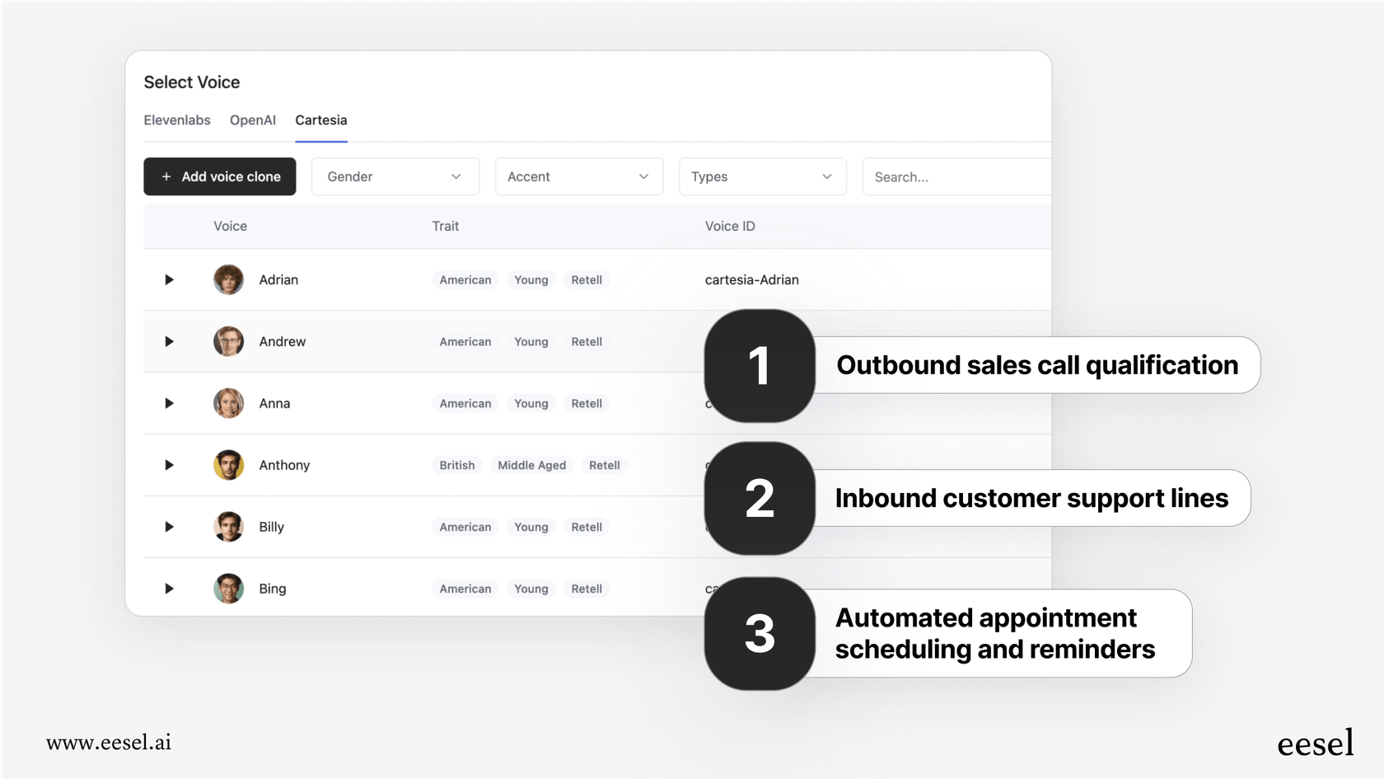The height and width of the screenshot is (779, 1384).
Task: Click into the Search voices field
Action: 956,177
